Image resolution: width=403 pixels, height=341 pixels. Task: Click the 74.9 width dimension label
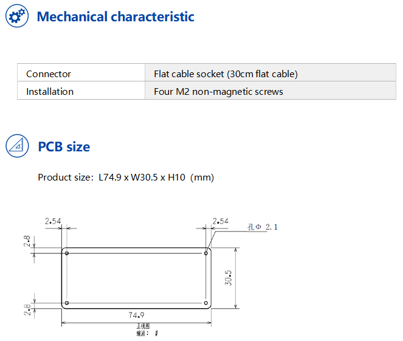coord(136,315)
